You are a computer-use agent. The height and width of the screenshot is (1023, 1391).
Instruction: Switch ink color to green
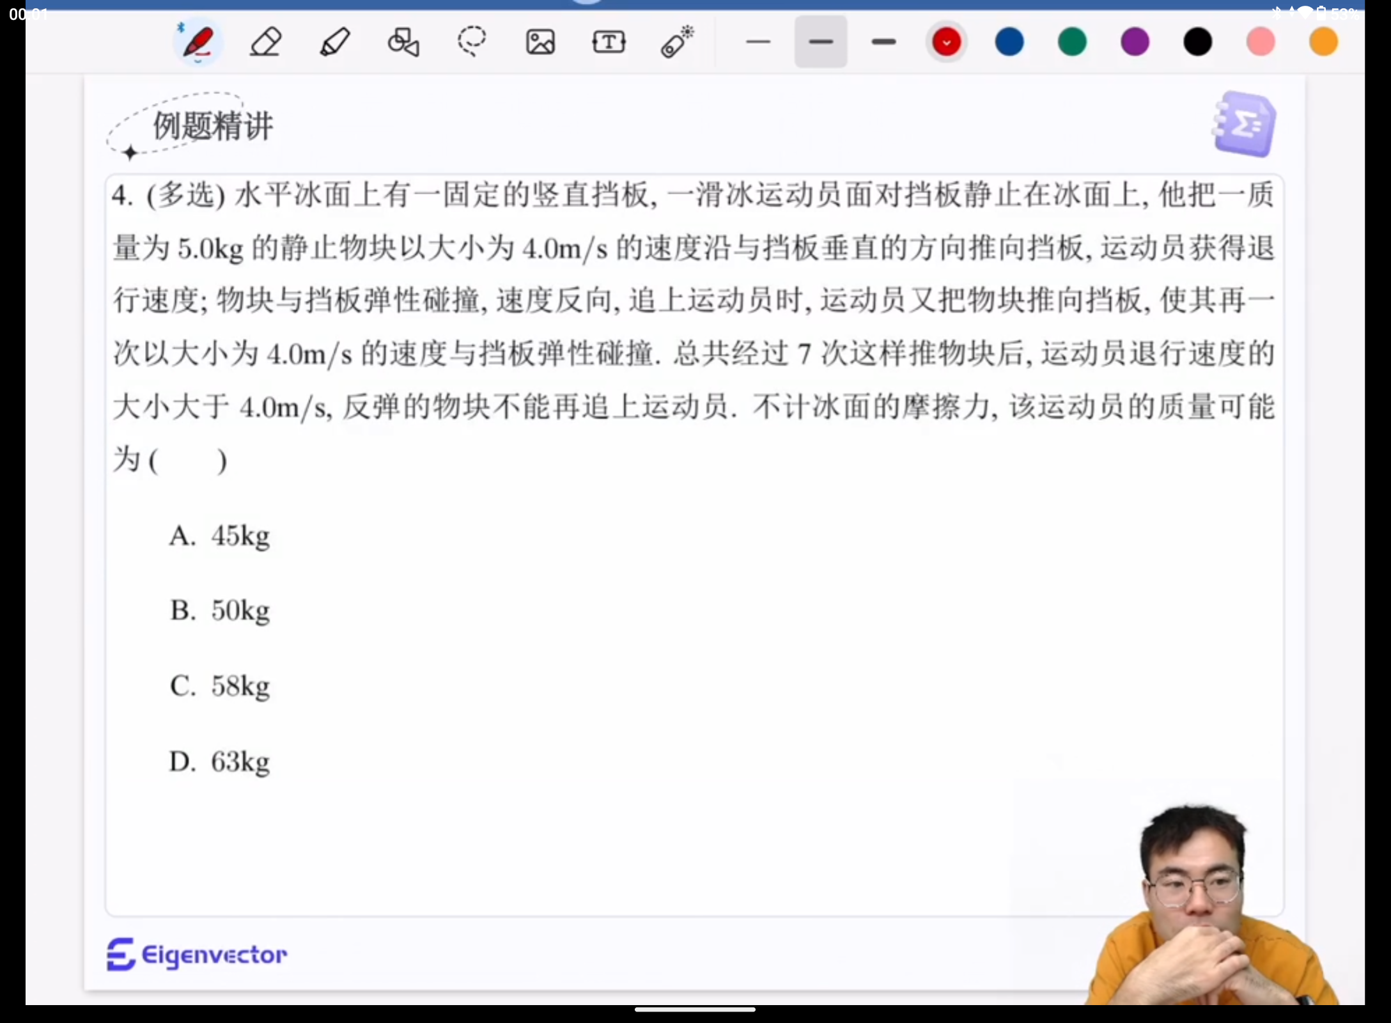pos(1071,42)
